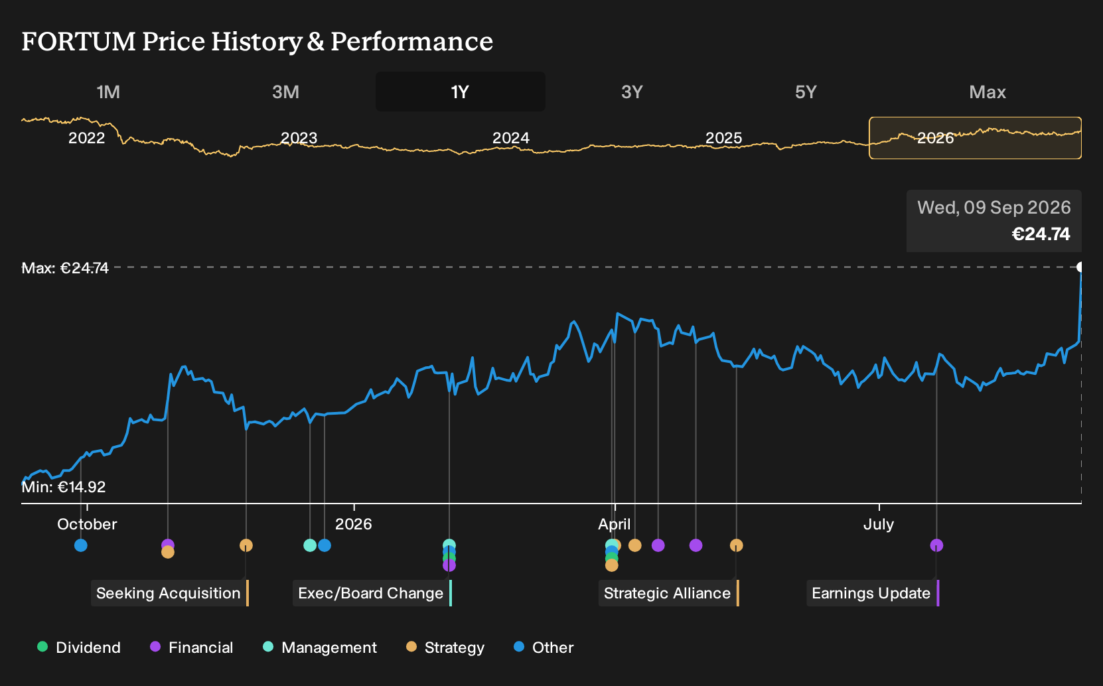The image size is (1103, 686).
Task: Click the blue Other dot just before 2026 label
Action: [x=325, y=545]
